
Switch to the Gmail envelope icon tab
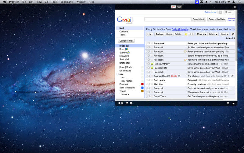tap(173, 7)
